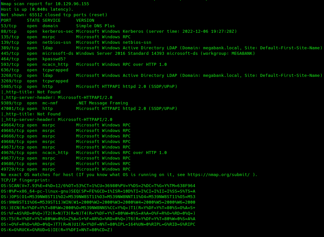Screen dimensions: 324x237
Task: Click the TCP/IP fingerprint header line
Action: pyautogui.click(x=25, y=180)
